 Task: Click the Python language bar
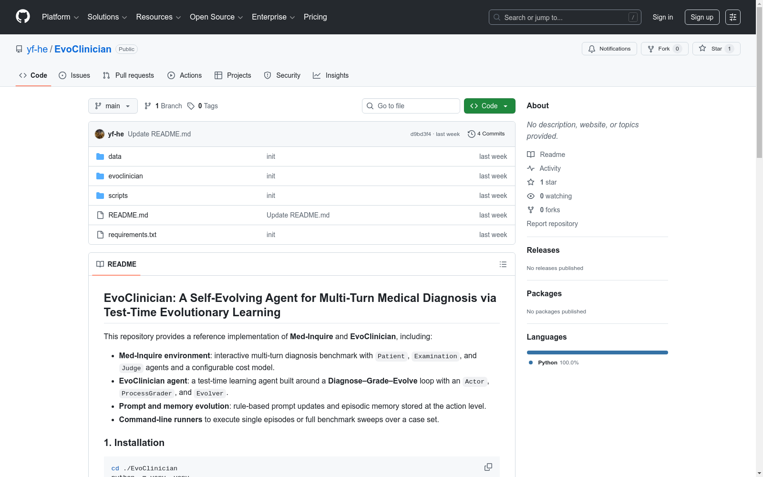coord(598,353)
